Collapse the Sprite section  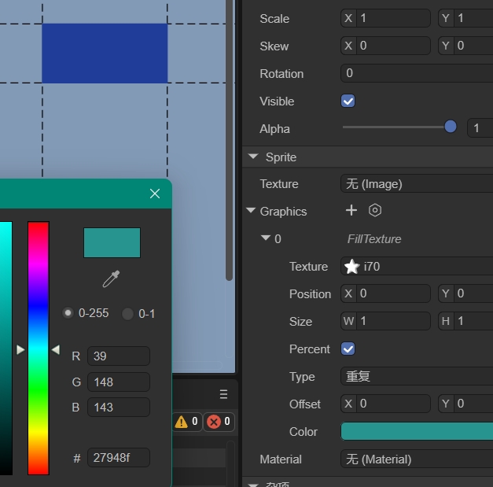(253, 157)
